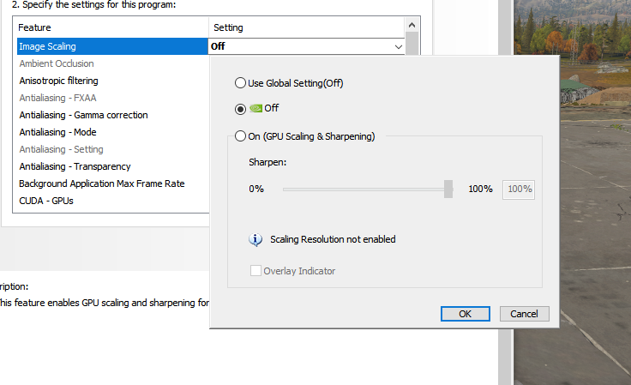Select Use Global Setting (Off) radio button

point(240,83)
